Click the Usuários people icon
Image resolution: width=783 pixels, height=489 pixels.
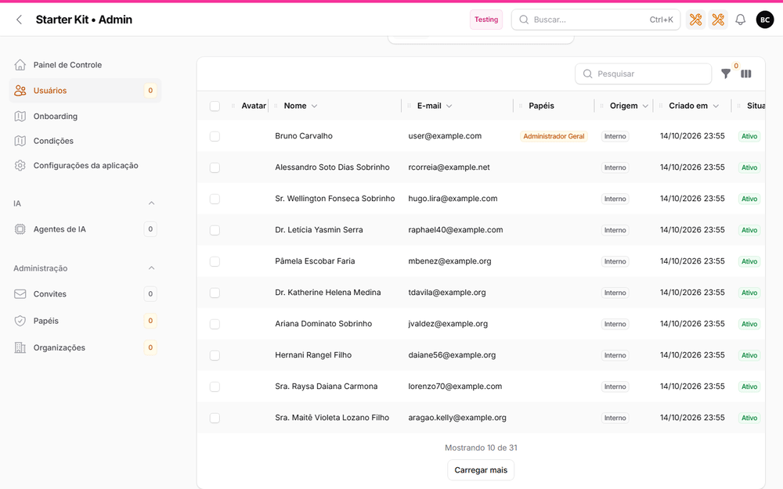pyautogui.click(x=20, y=90)
